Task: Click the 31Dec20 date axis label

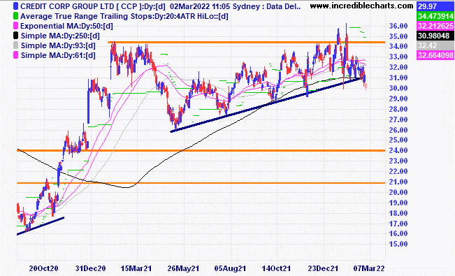Action: (x=91, y=268)
